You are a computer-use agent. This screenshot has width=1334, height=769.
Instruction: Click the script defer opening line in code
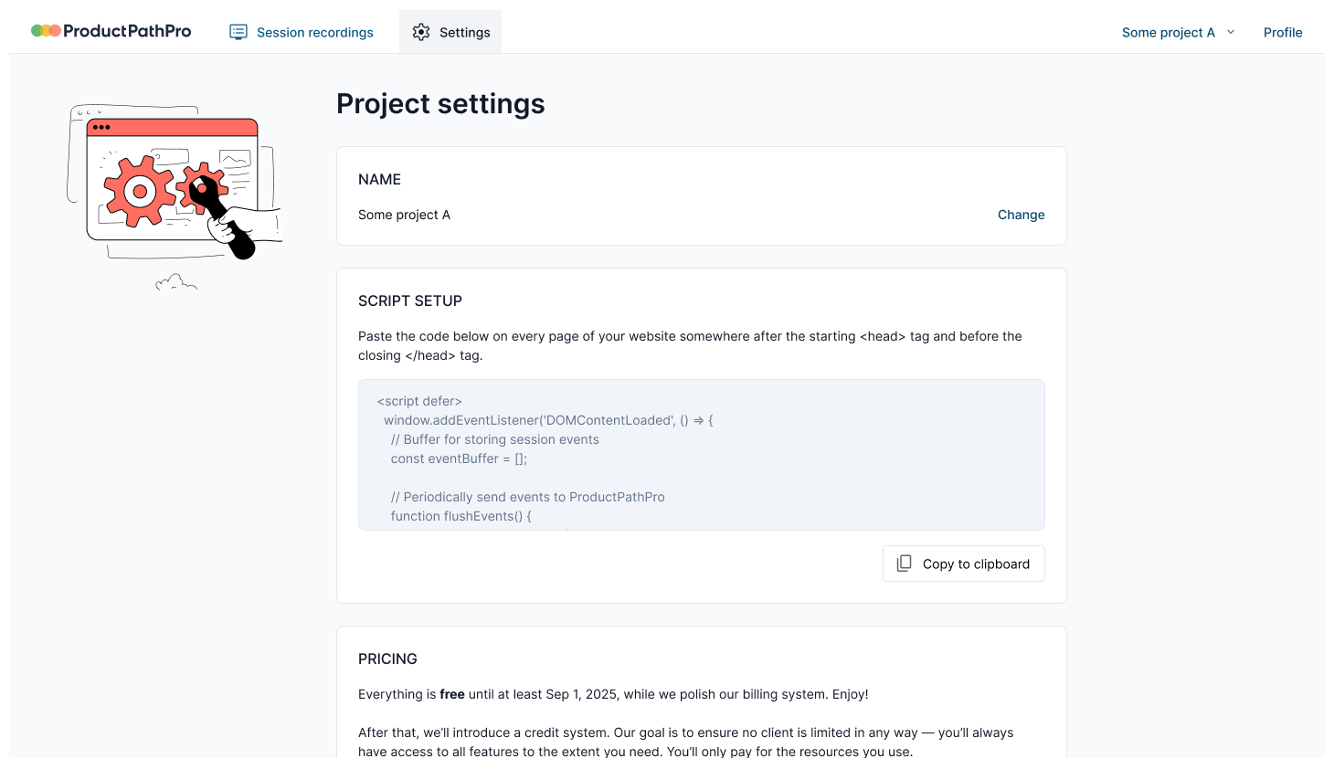419,401
